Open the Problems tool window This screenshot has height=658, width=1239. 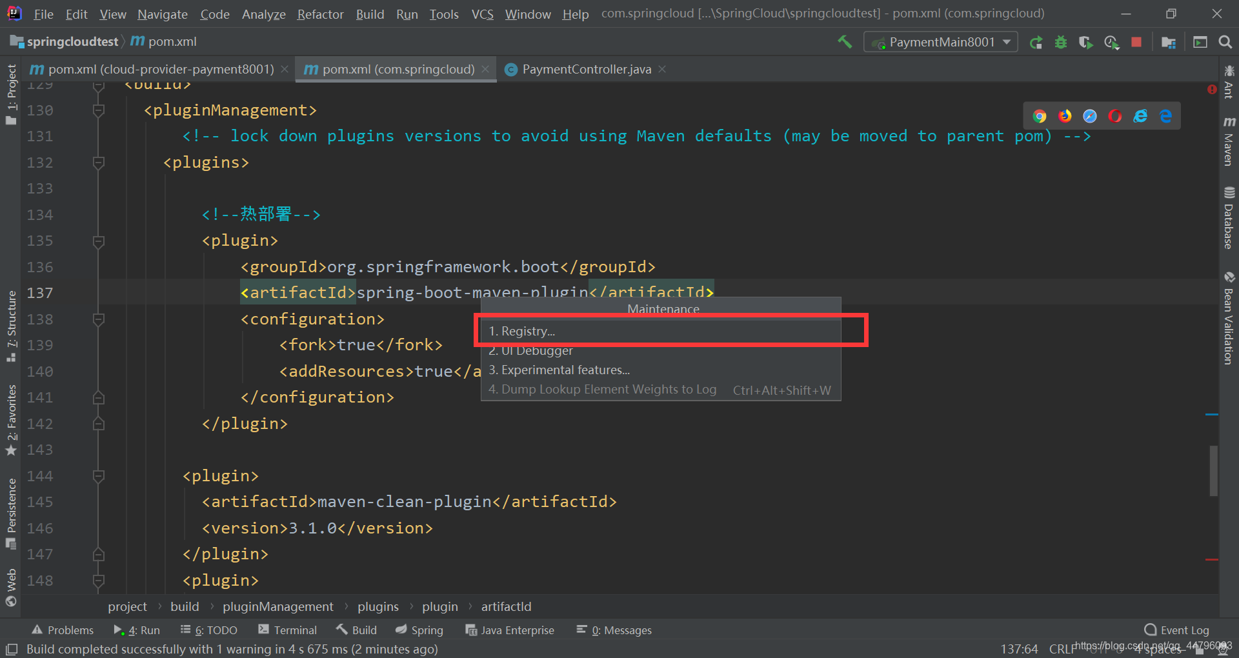[63, 630]
